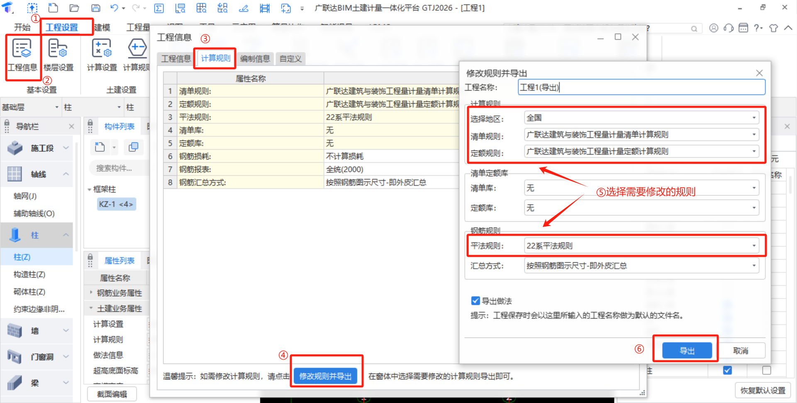The image size is (797, 403).
Task: Select 辅助轴线(O) in the navigation tree
Action: pyautogui.click(x=34, y=213)
